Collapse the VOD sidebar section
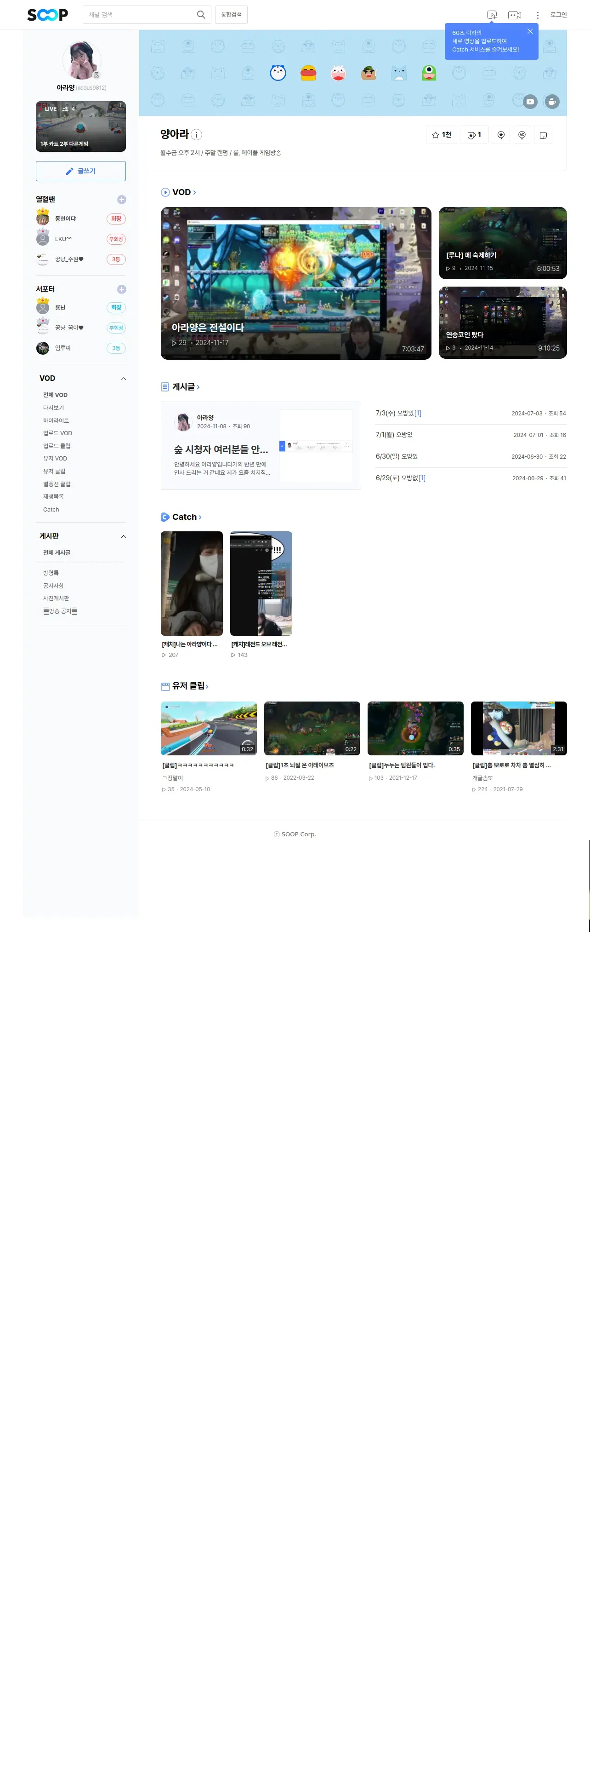The image size is (590, 1772). (124, 379)
